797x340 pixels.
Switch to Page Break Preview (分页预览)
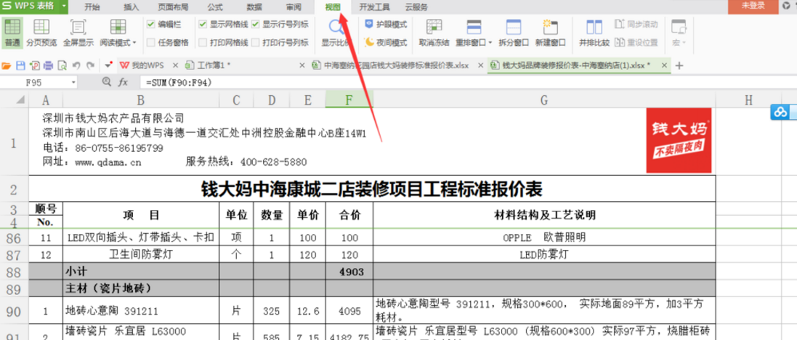point(42,33)
